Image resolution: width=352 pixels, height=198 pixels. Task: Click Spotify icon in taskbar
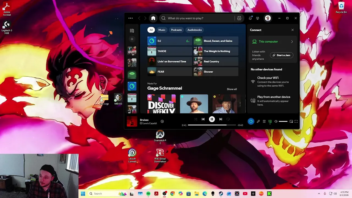coord(148,194)
